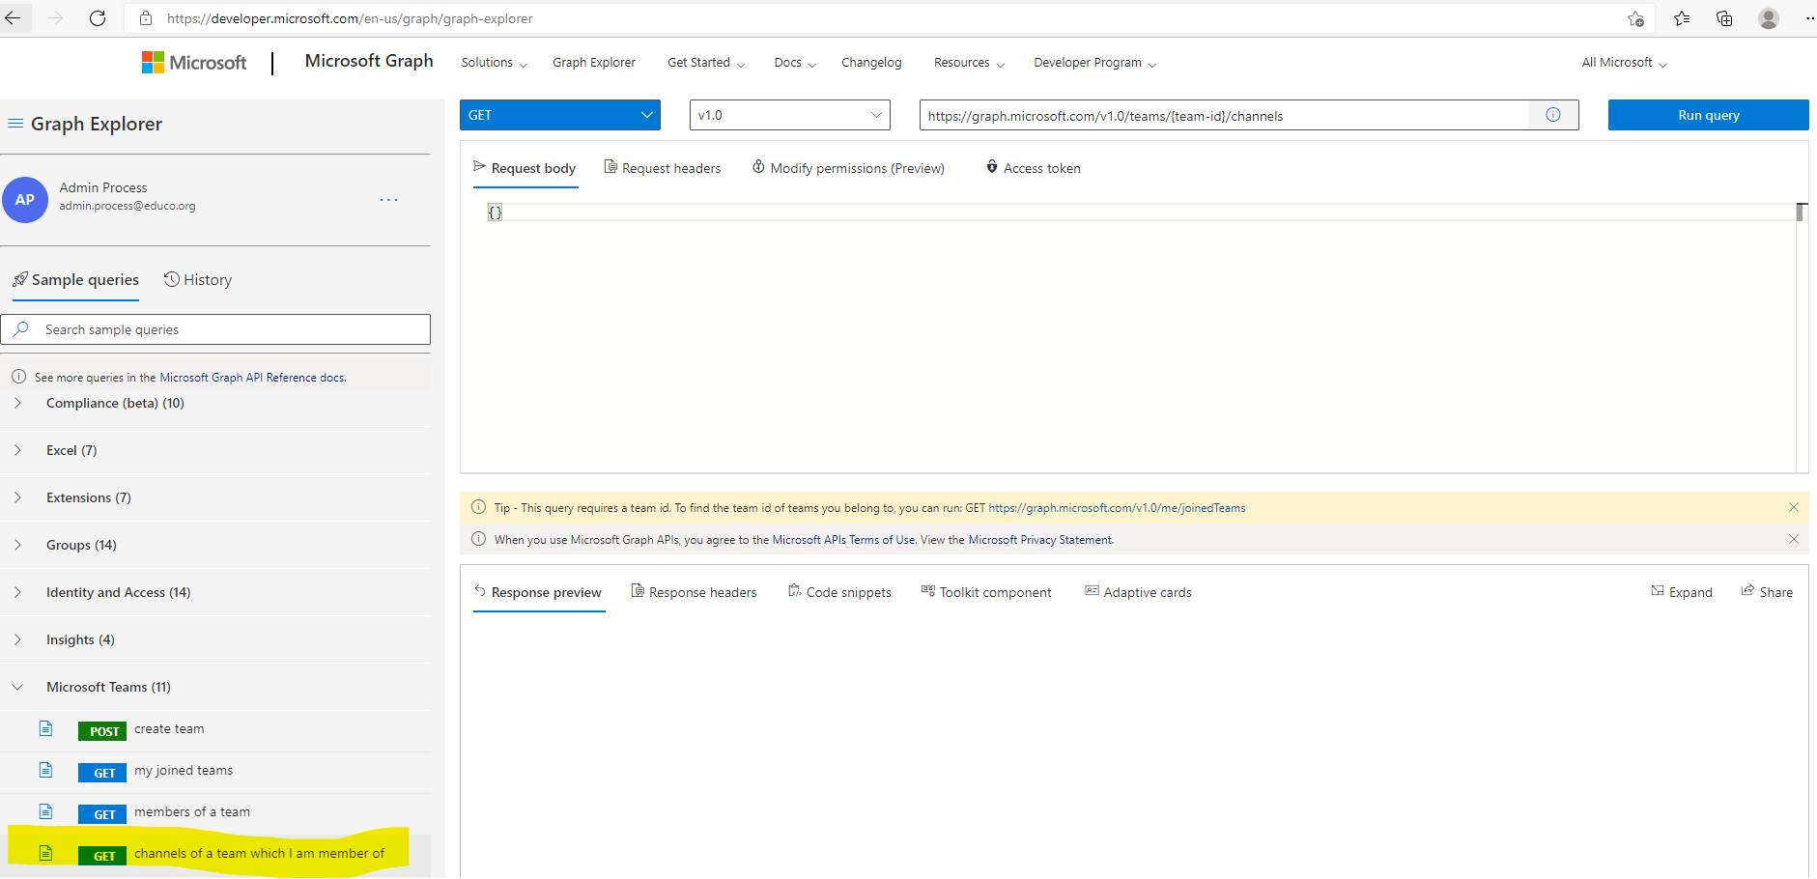Viewport: 1817px width, 879px height.
Task: Click the browser refresh icon
Action: point(98,18)
